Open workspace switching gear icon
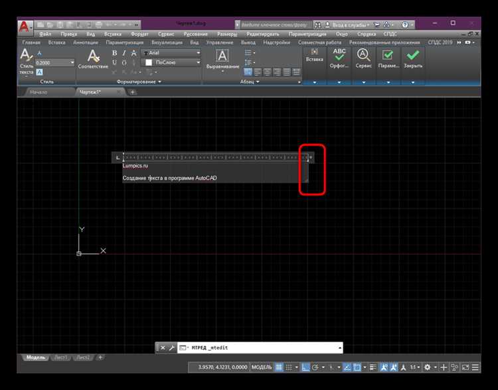 tap(428, 367)
